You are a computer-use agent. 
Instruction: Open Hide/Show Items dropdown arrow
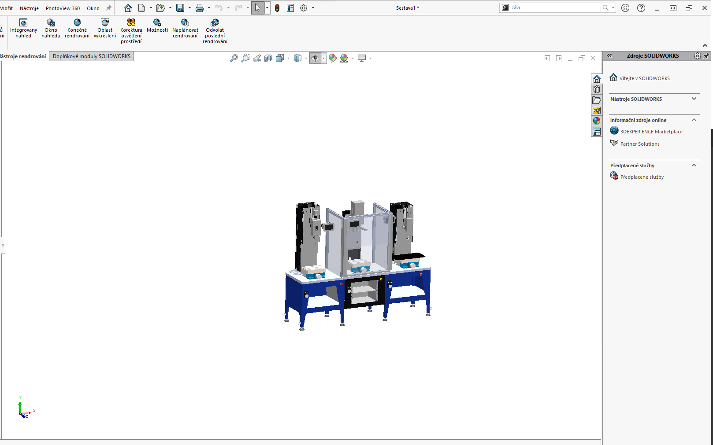(x=324, y=58)
